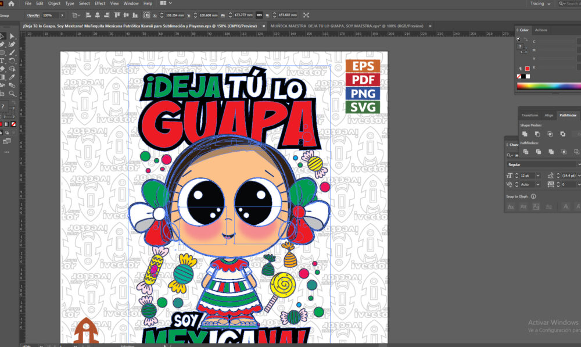Click horizontal align right icon
Screen dimensions: 581x347
(x=107, y=15)
